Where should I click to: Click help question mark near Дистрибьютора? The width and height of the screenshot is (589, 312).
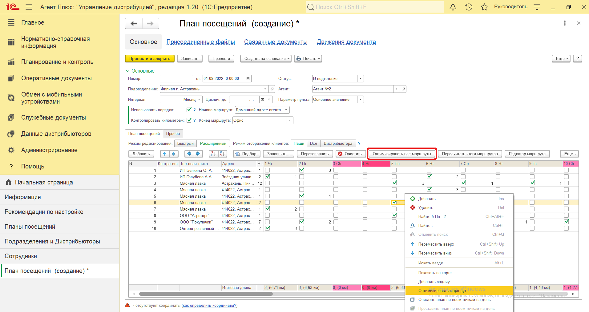(x=359, y=143)
